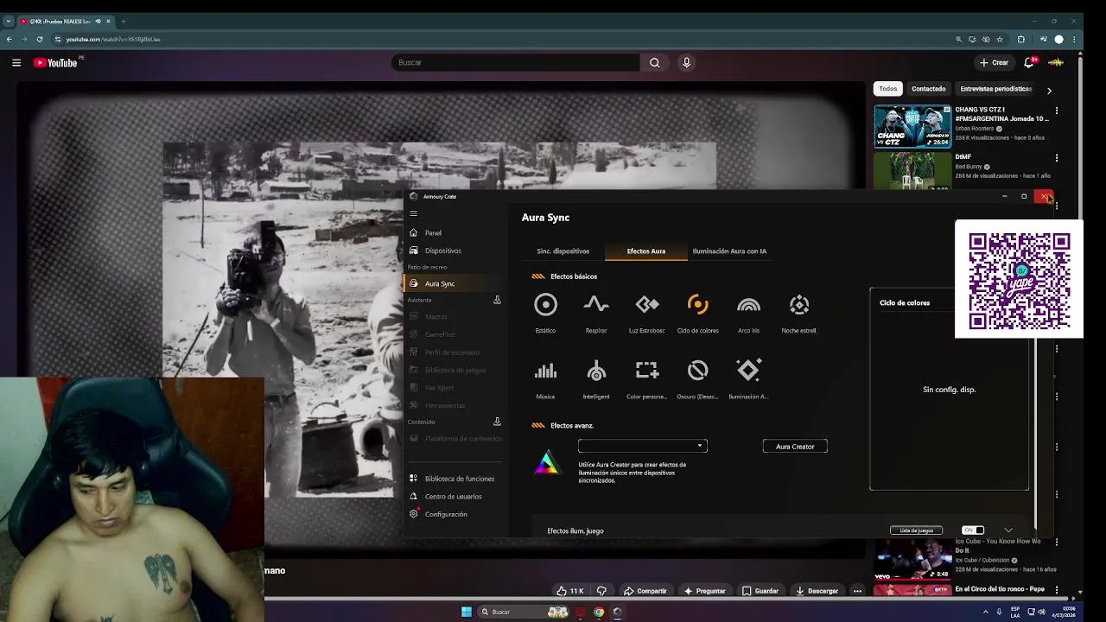Choose the Color persona... effect
Viewport: 1106px width, 622px height.
pos(647,379)
